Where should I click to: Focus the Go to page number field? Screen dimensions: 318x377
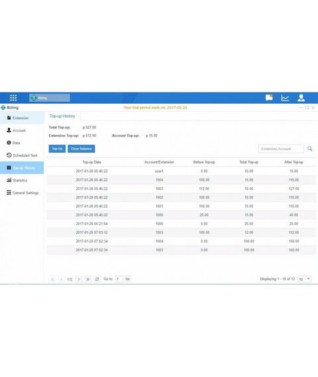(x=119, y=279)
